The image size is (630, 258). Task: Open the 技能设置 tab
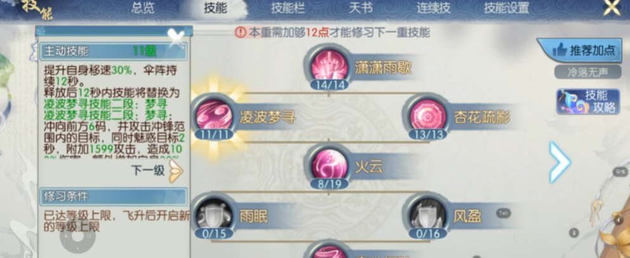click(x=506, y=8)
